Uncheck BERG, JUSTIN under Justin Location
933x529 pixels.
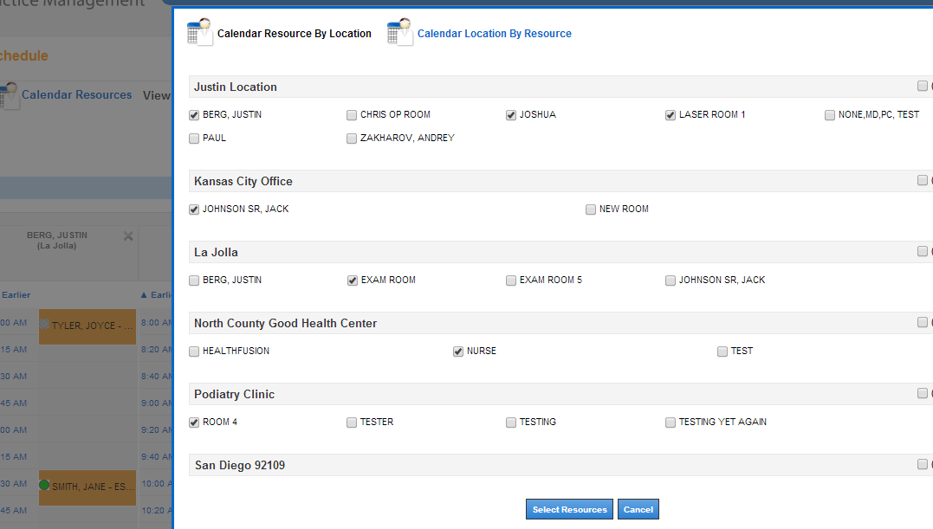194,115
